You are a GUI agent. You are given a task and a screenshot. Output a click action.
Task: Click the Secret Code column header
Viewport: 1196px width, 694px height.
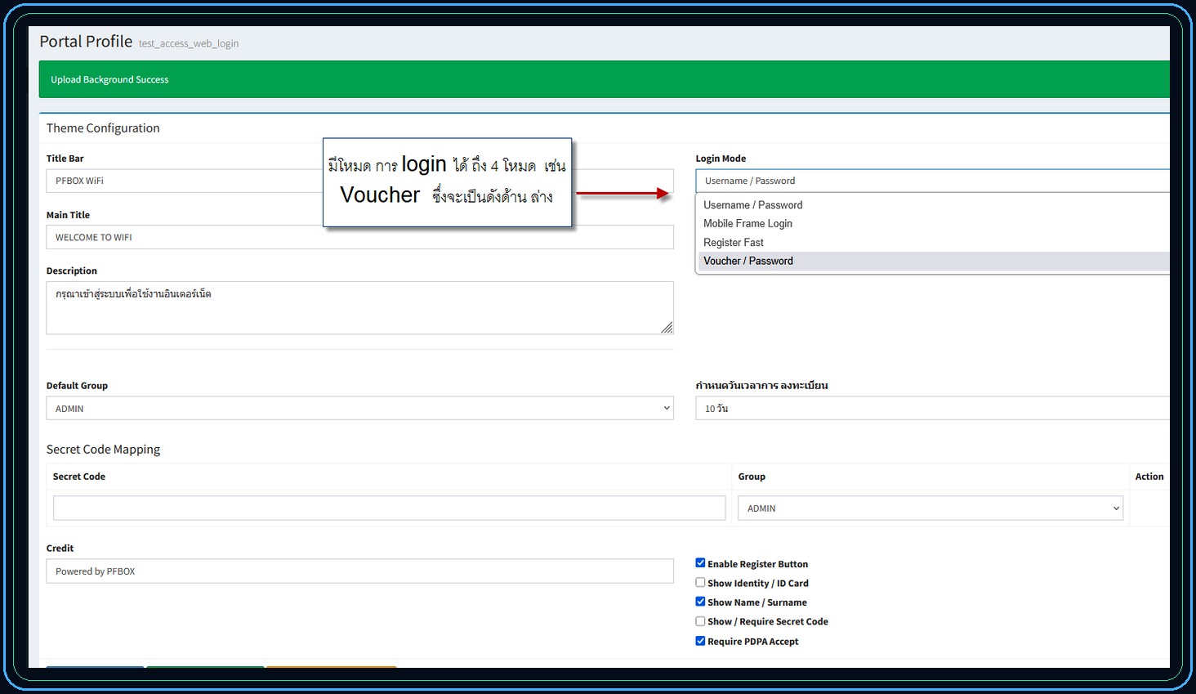click(79, 477)
